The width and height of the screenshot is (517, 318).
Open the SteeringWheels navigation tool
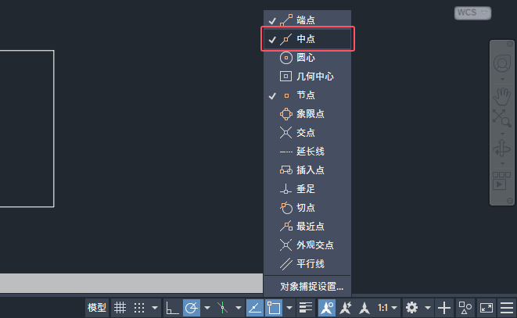[x=502, y=63]
